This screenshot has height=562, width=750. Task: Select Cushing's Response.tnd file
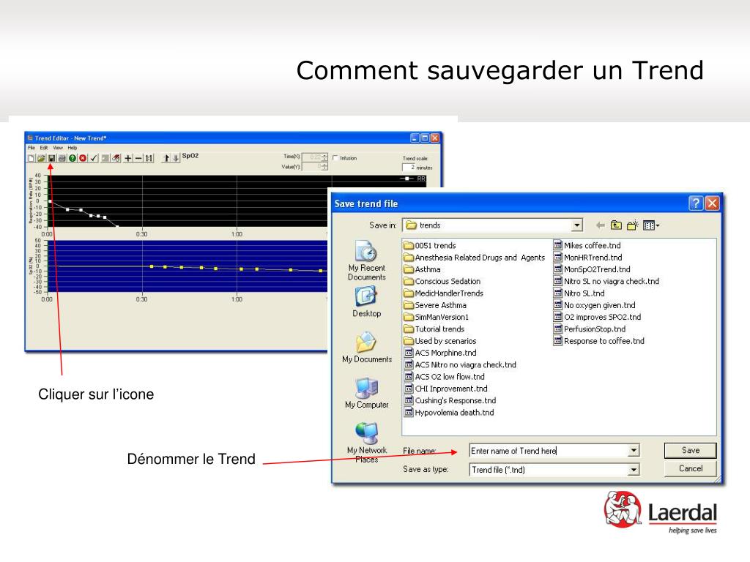(450, 401)
